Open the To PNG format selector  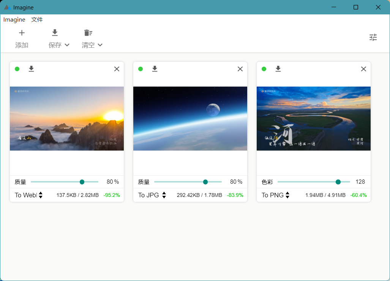275,195
